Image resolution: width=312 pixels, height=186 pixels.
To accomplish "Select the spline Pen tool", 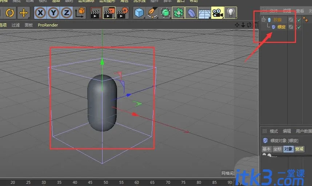I will 152,13.
